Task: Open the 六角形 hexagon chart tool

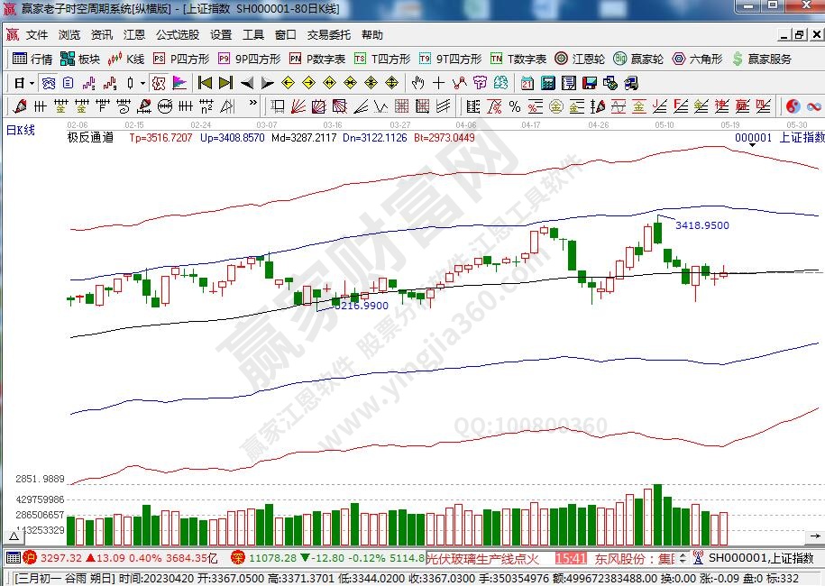Action: coord(697,59)
